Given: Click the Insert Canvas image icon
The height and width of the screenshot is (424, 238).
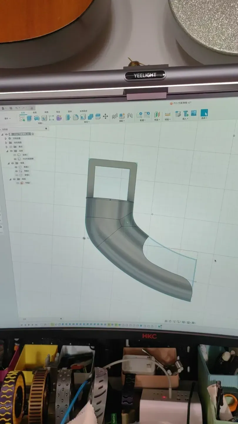Looking at the screenshot, I should (194, 113).
